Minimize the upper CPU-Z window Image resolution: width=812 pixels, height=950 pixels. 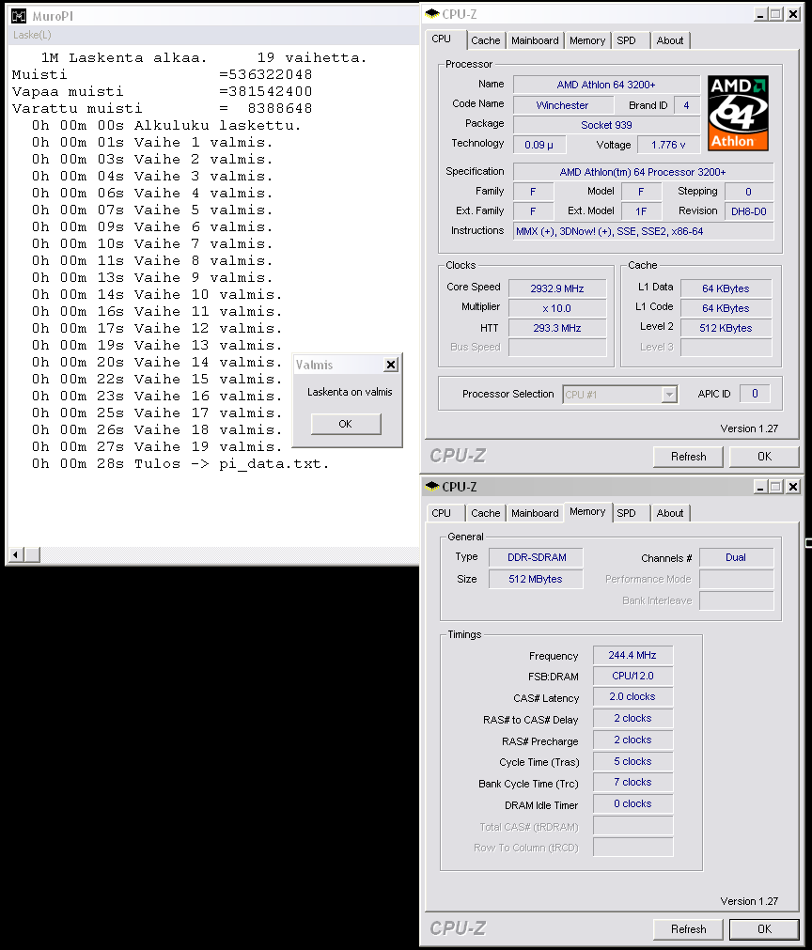(x=760, y=14)
